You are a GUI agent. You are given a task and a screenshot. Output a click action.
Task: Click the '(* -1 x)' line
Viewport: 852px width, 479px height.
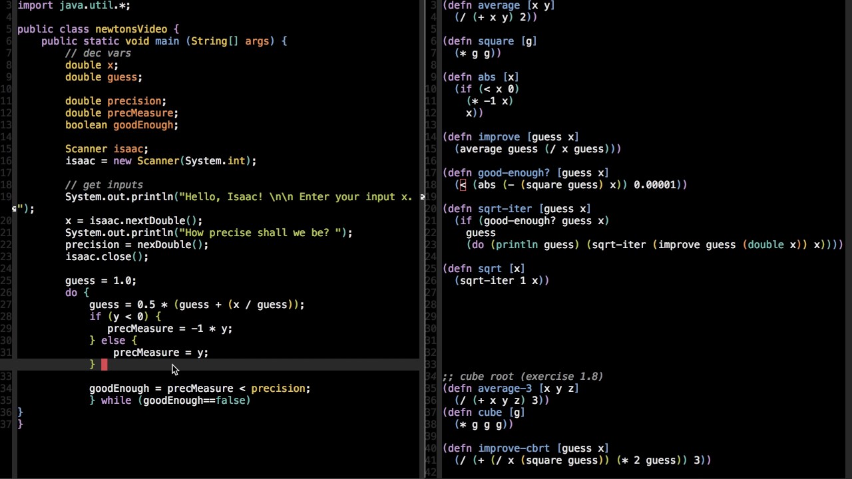point(490,101)
